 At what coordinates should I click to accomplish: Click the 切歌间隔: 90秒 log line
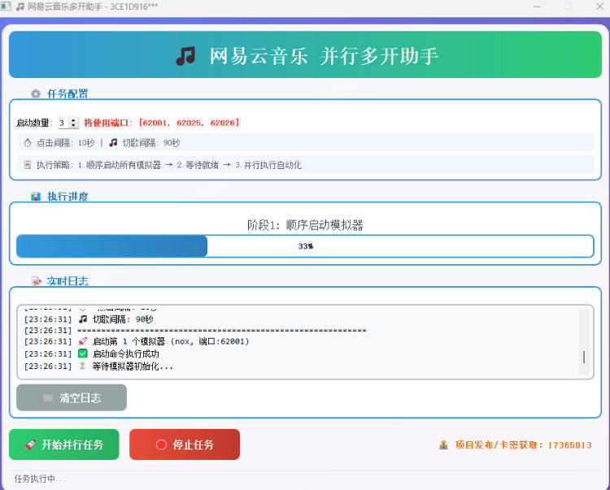89,319
